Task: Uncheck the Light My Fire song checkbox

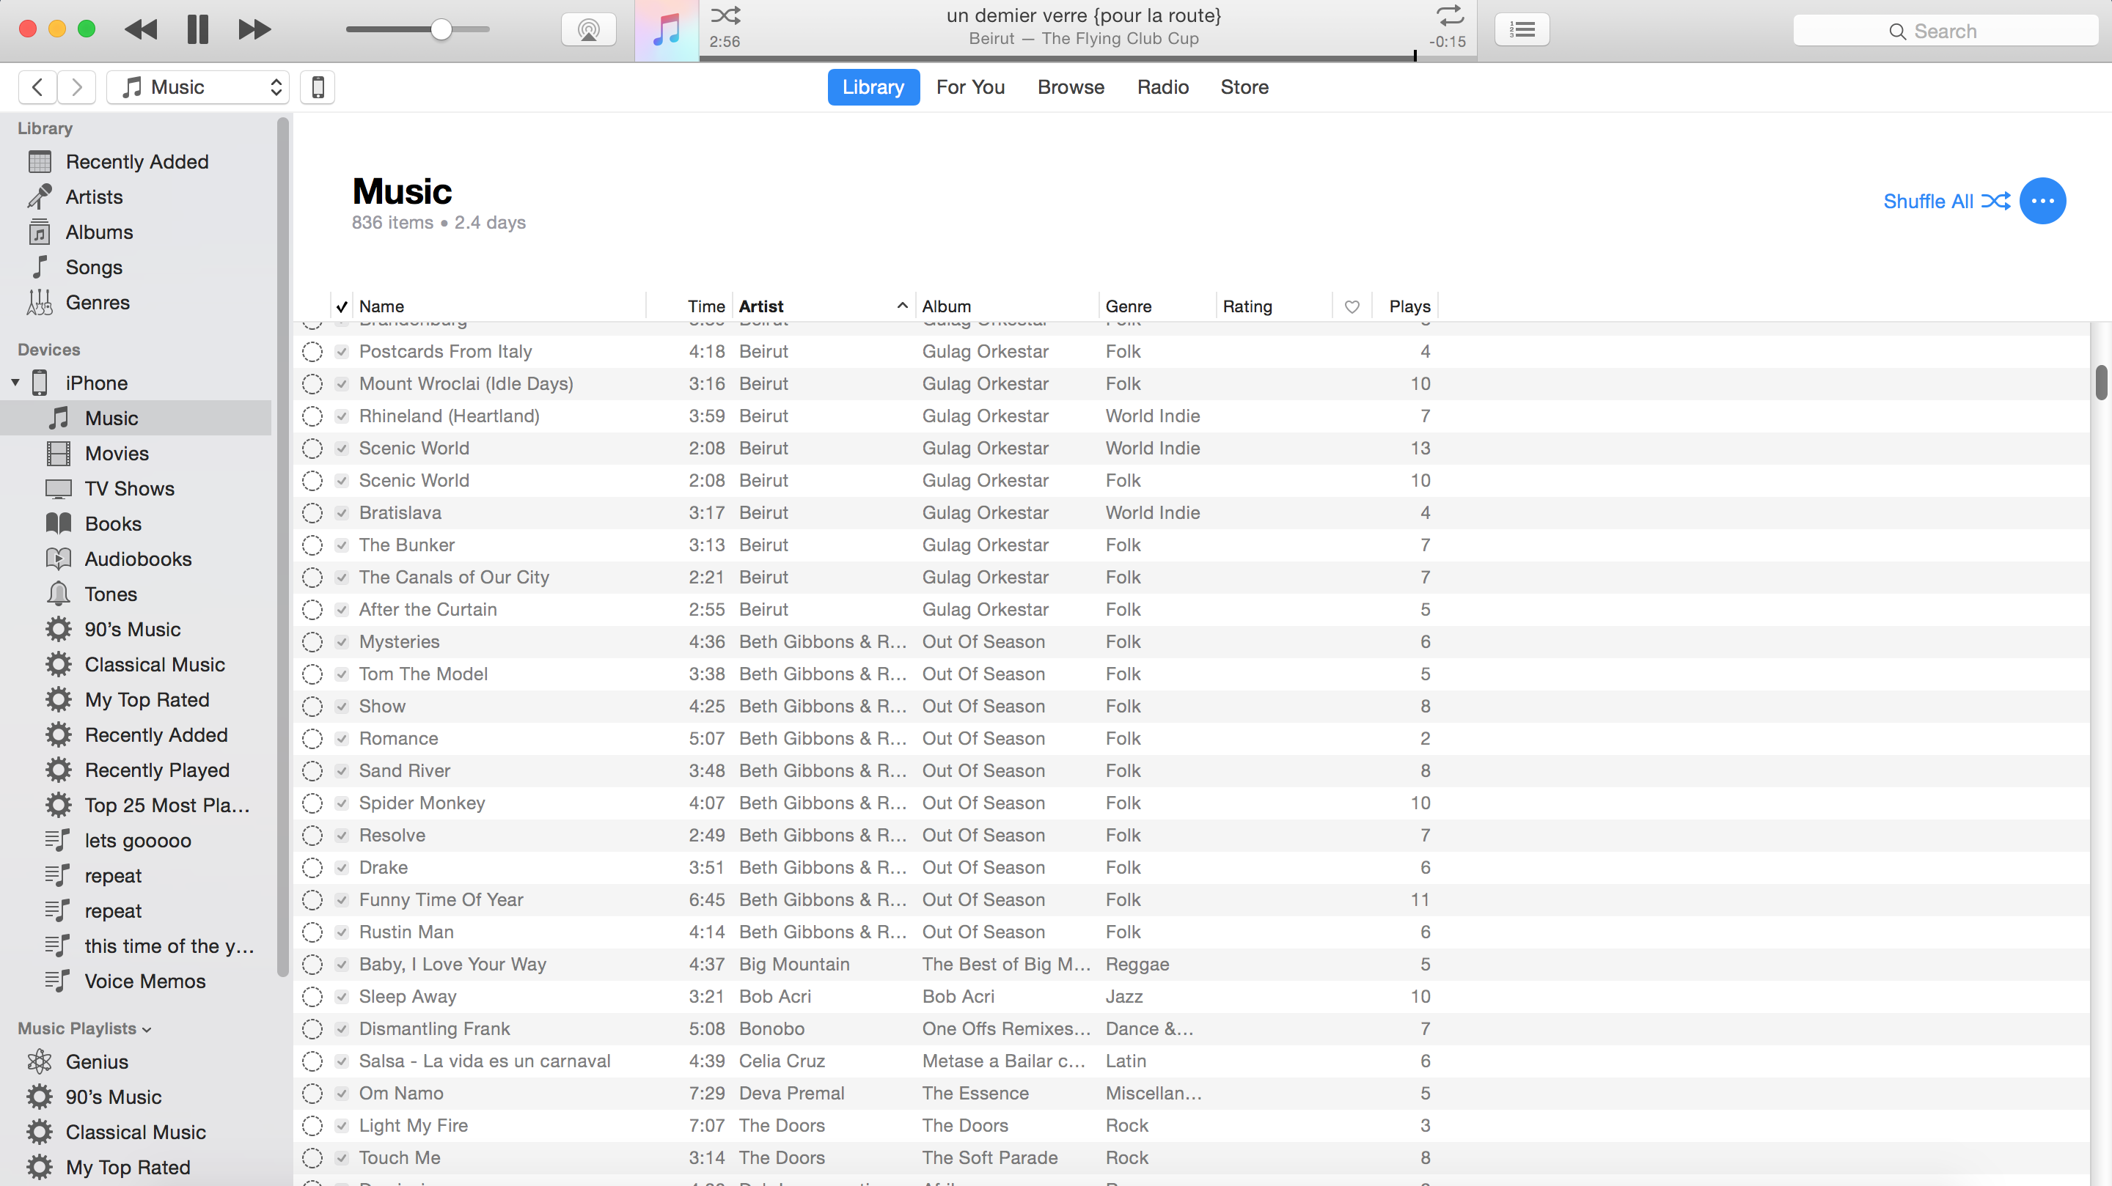Action: click(x=342, y=1125)
